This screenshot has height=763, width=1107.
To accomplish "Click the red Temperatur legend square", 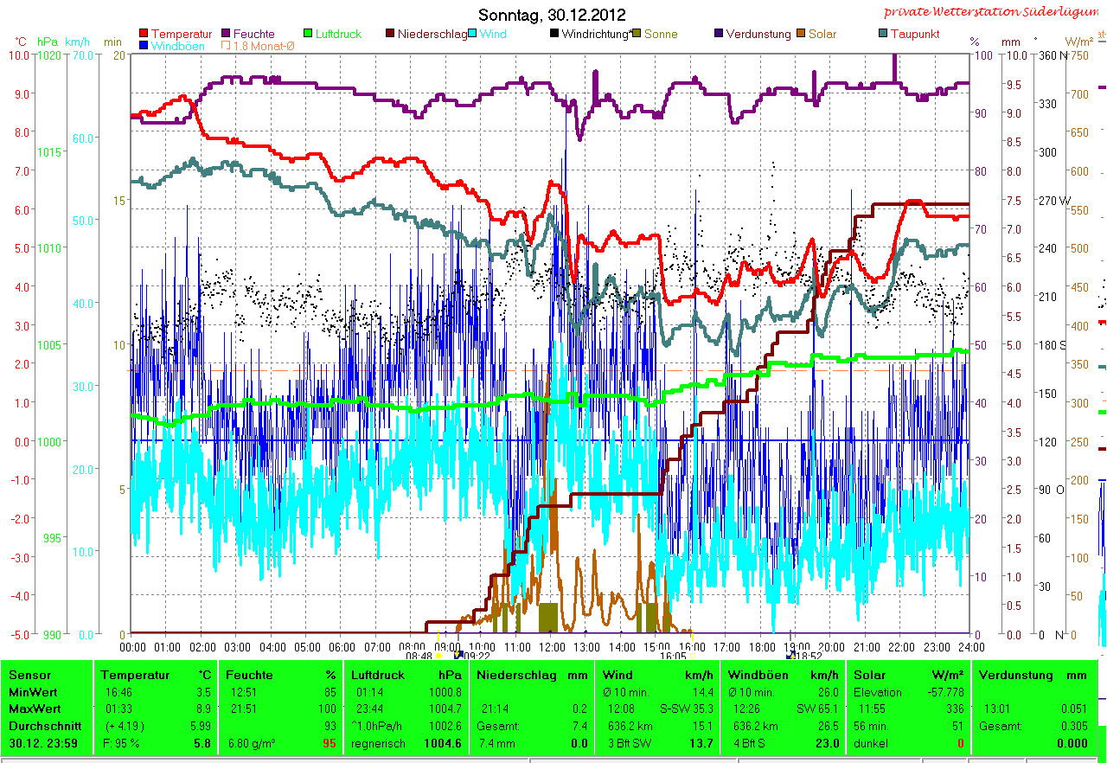I will coord(144,34).
